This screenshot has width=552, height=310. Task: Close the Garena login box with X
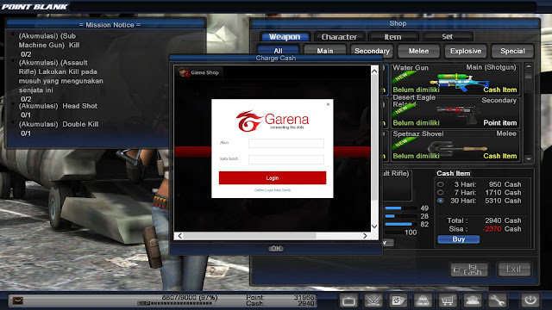click(328, 104)
